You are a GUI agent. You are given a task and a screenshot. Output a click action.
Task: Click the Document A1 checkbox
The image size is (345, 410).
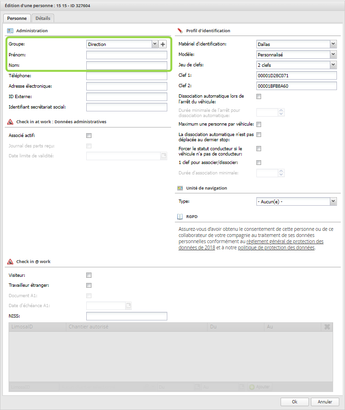89,296
